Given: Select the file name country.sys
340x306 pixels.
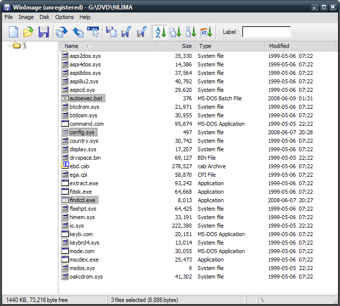Looking at the screenshot, I should click(84, 141).
